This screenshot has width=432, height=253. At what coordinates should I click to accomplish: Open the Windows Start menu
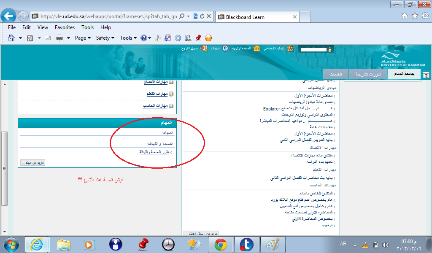point(11,245)
